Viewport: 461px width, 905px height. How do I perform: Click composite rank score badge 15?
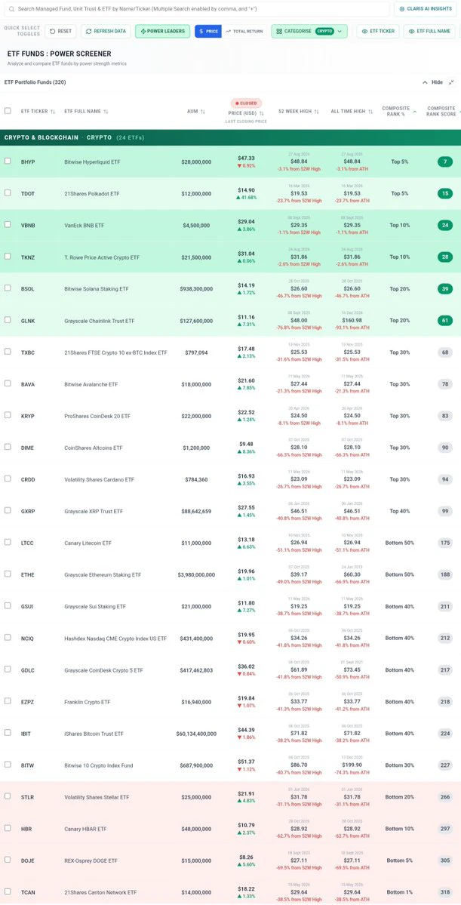point(445,193)
